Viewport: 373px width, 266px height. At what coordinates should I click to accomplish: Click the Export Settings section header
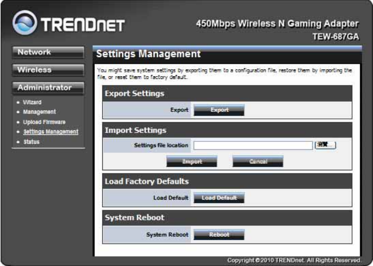(x=227, y=94)
